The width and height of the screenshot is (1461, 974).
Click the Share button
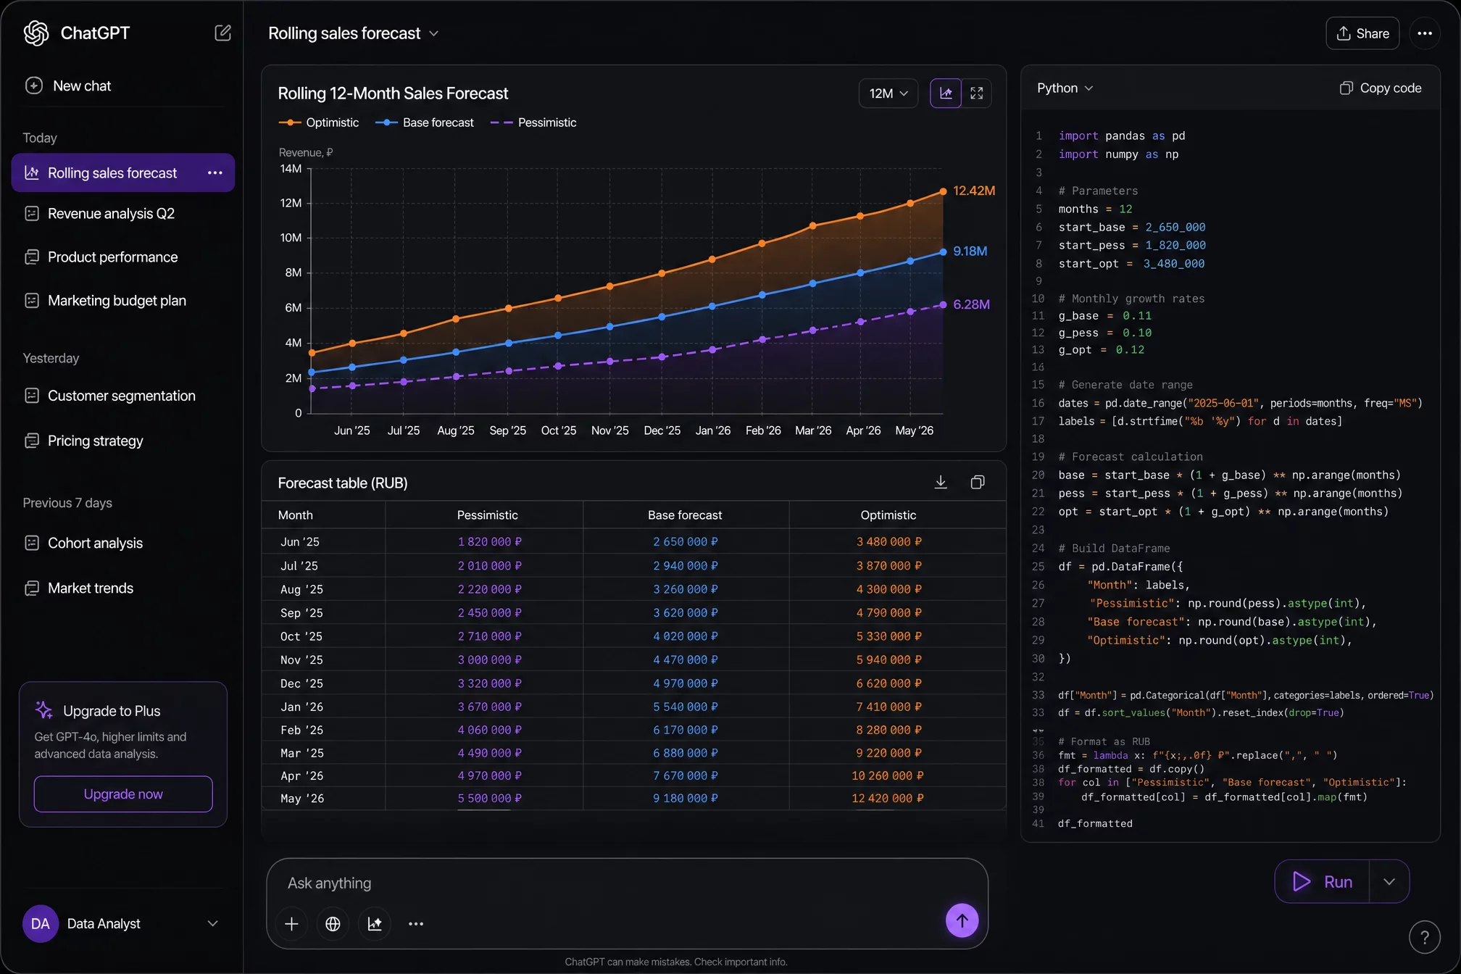(1362, 33)
